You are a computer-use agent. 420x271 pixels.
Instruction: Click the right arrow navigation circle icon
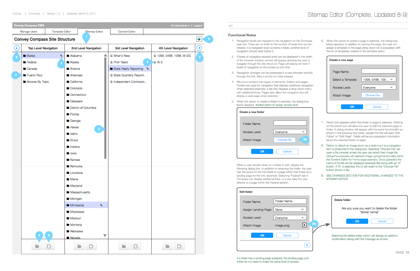(199, 48)
